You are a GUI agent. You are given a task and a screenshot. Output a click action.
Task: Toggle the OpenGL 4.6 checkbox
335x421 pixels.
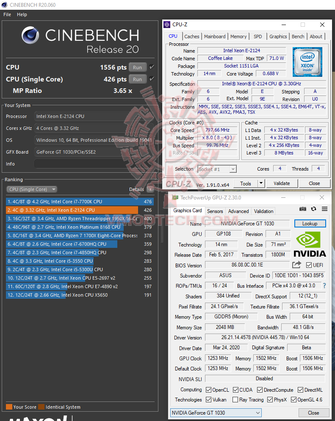[x=293, y=400]
